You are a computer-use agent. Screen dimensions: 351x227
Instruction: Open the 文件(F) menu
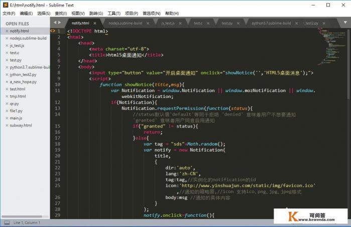9,13
